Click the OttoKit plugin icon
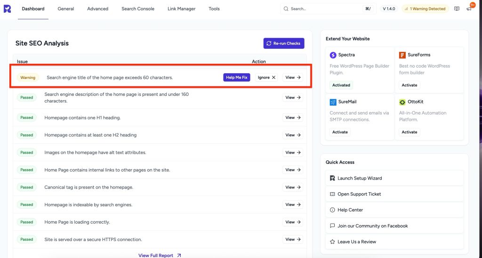 tap(402, 102)
